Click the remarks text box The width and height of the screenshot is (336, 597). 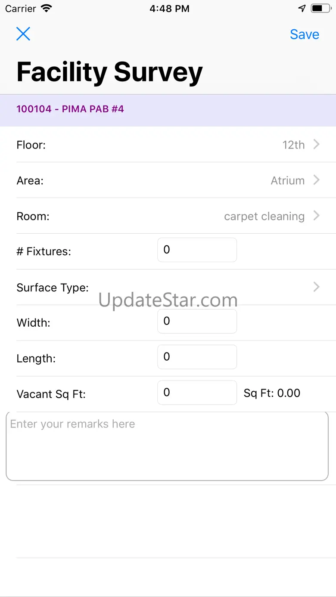coord(167,446)
